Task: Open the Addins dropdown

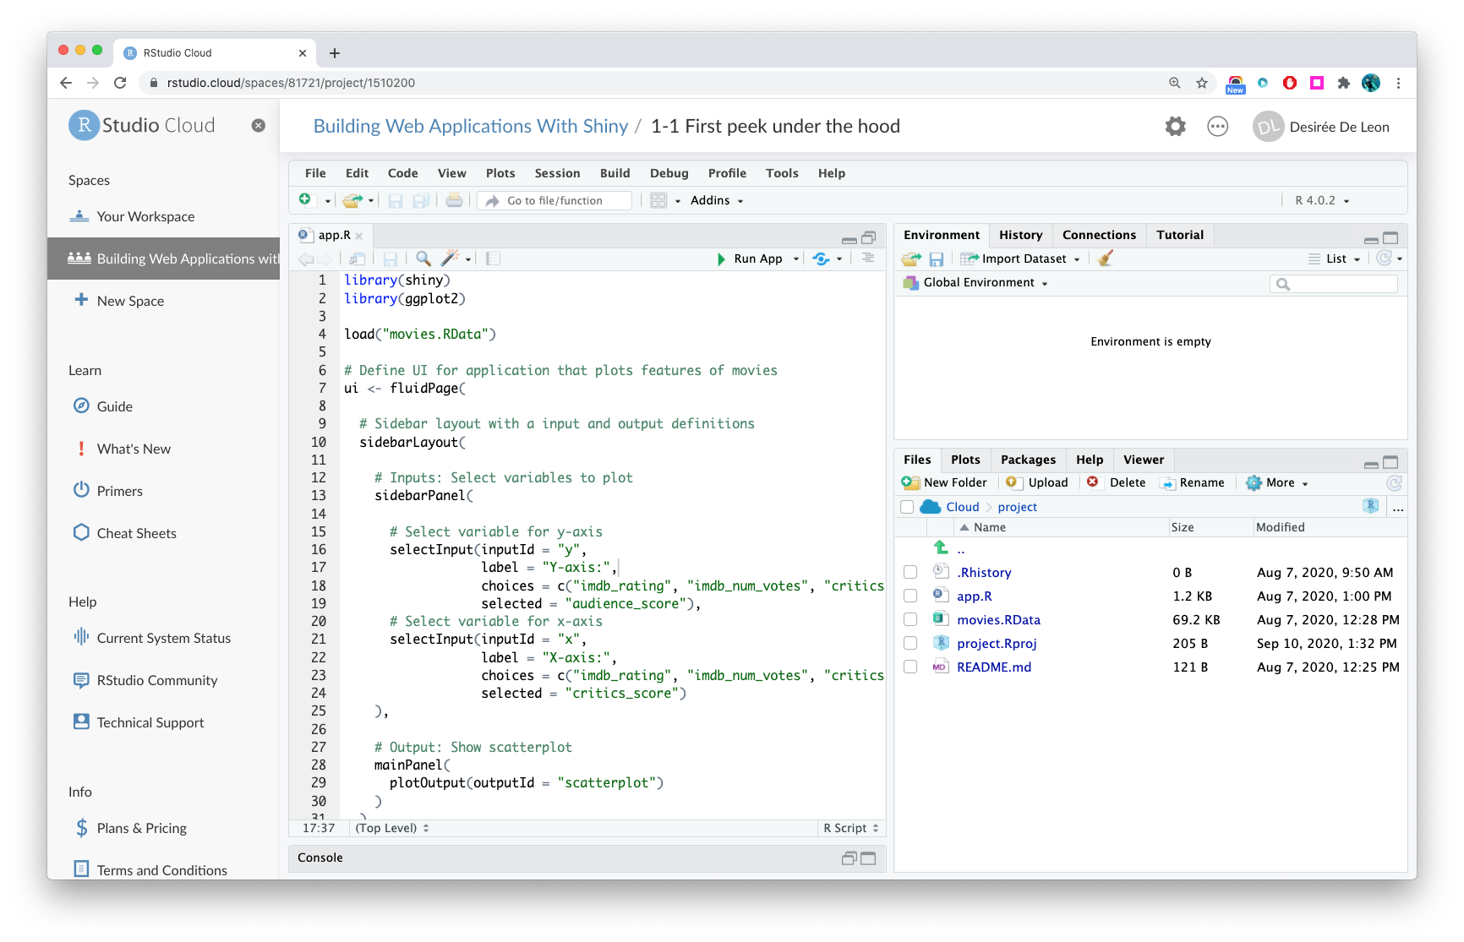Action: click(717, 200)
